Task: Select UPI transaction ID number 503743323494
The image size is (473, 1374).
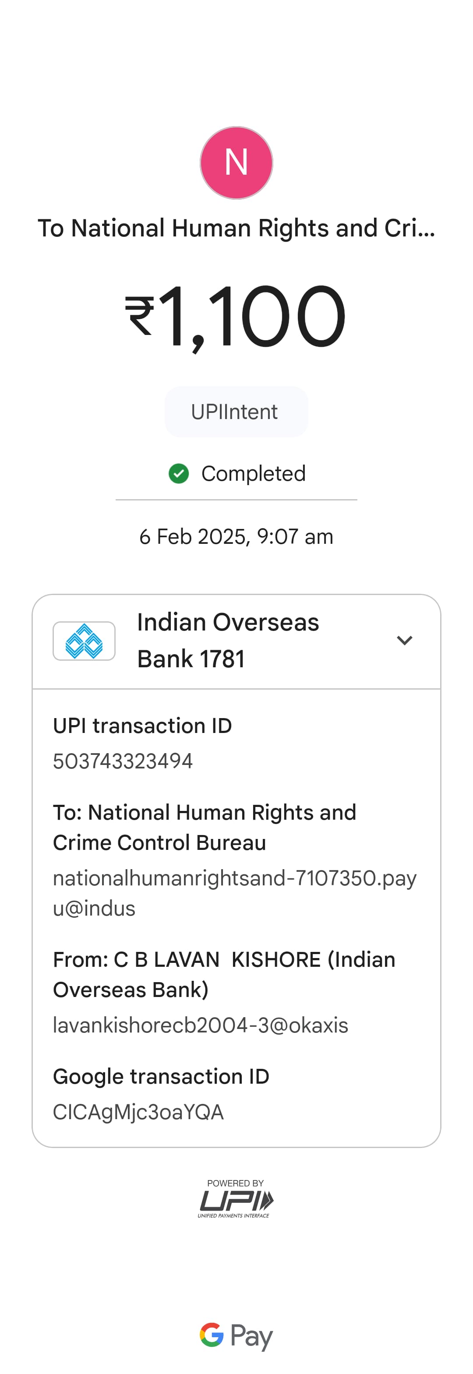Action: 123,761
